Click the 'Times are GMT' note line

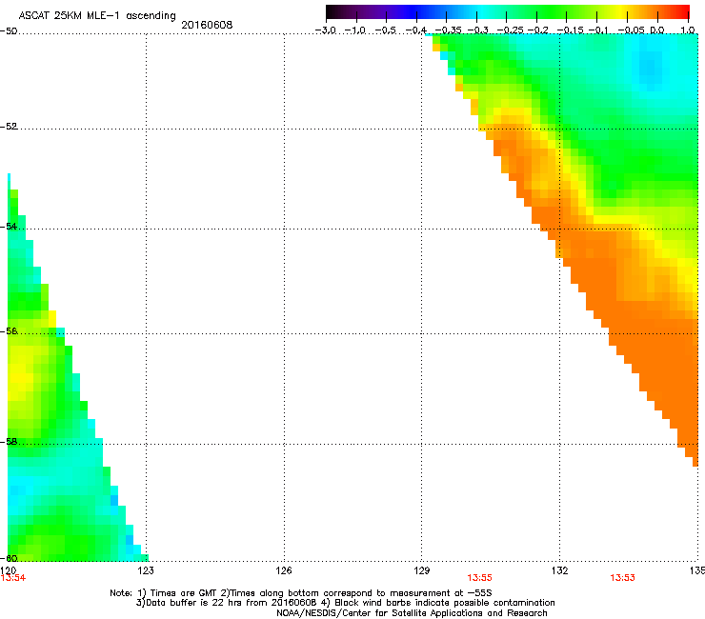301,593
